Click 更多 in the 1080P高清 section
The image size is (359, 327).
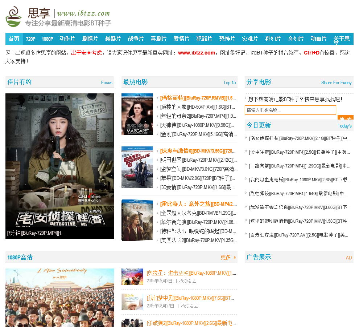pos(228,257)
